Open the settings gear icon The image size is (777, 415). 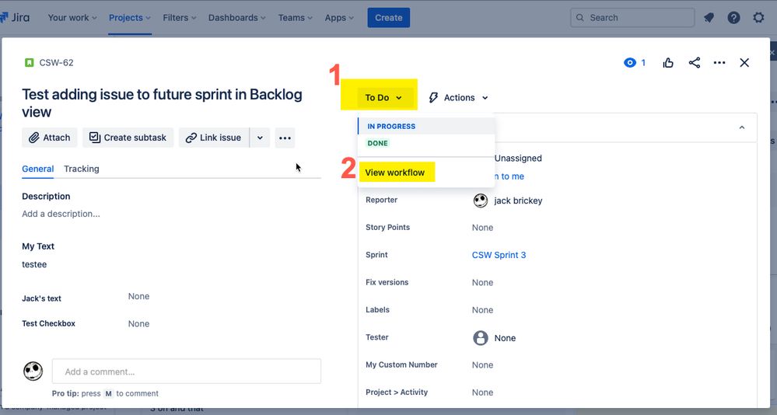coord(758,18)
